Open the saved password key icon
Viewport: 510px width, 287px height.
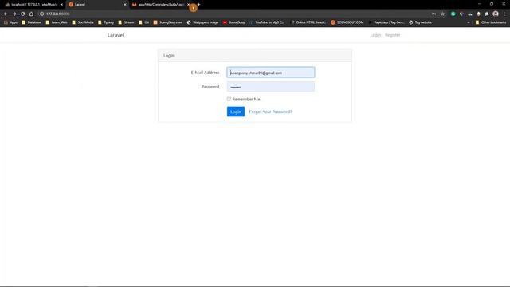(x=433, y=14)
